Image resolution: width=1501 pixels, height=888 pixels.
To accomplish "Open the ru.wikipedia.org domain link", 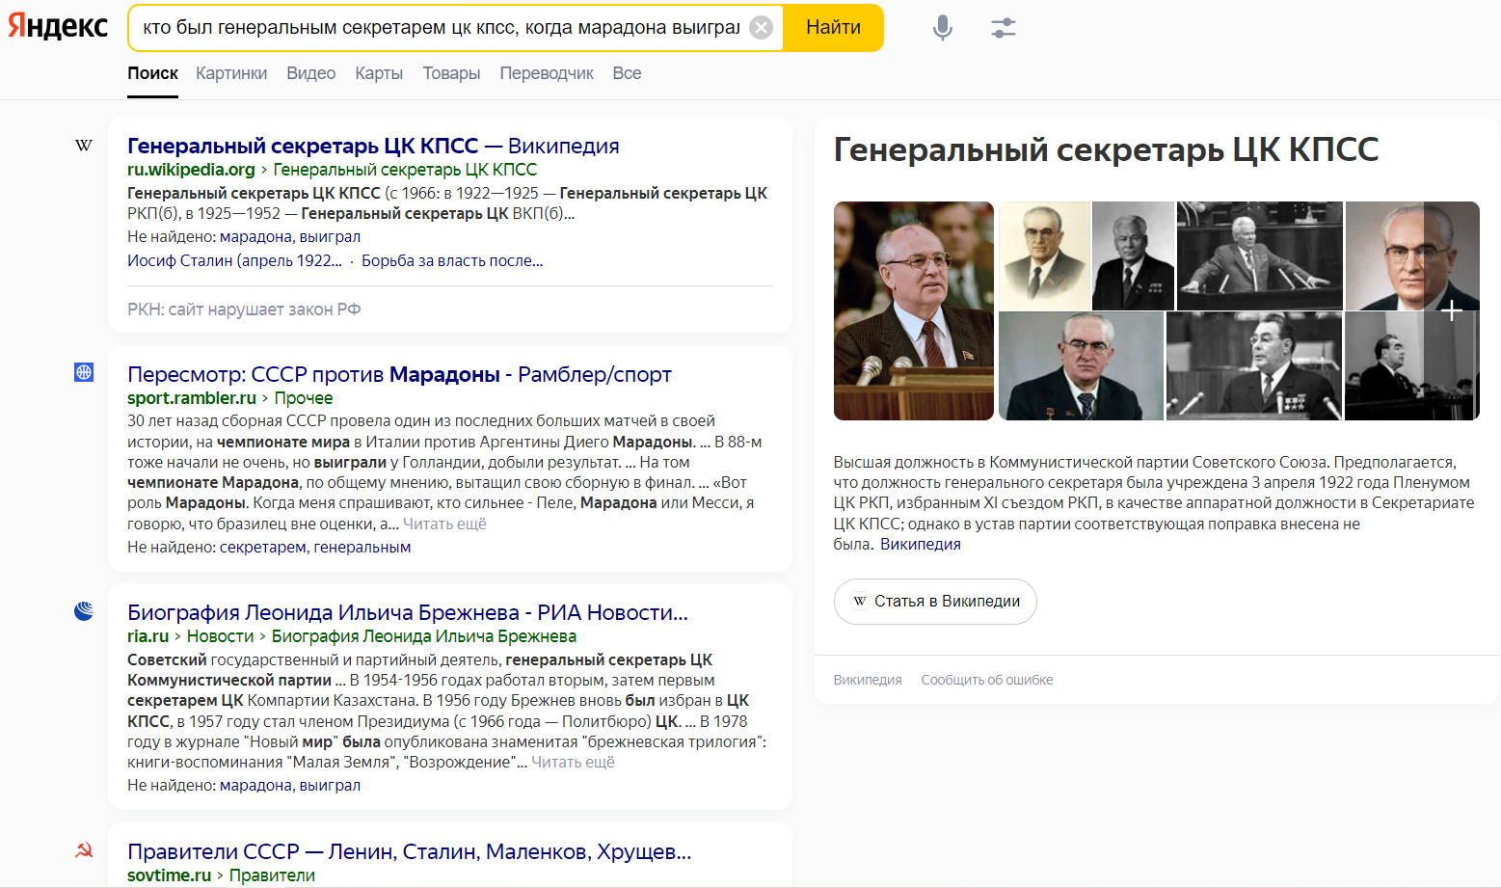I will [191, 170].
